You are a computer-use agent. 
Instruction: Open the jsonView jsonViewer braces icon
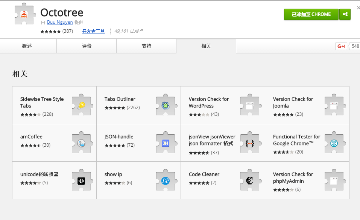coord(250,142)
